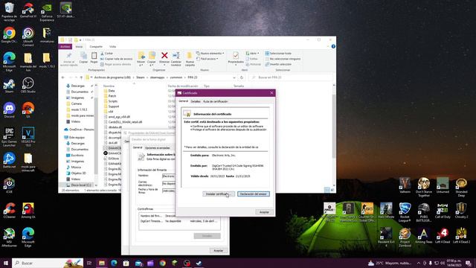Click Aceptar in the Certificado dialog
476x268 pixels.
point(264,212)
